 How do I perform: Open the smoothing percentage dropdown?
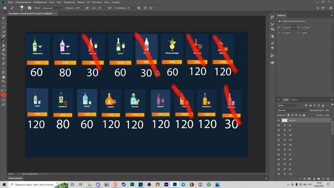click(134, 8)
